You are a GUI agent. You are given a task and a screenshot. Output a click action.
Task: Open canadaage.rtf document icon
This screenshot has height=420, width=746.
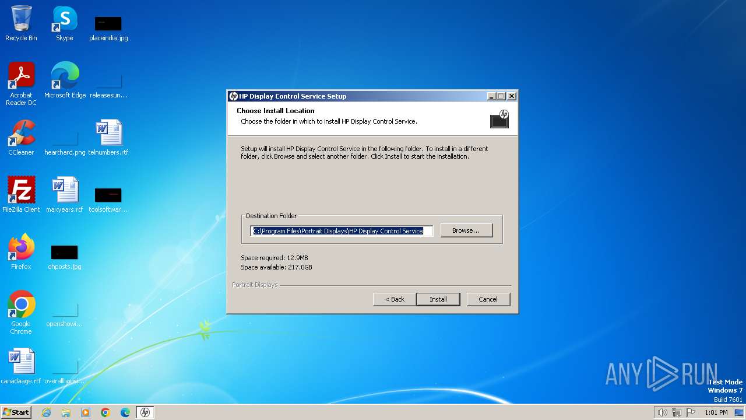[21, 366]
